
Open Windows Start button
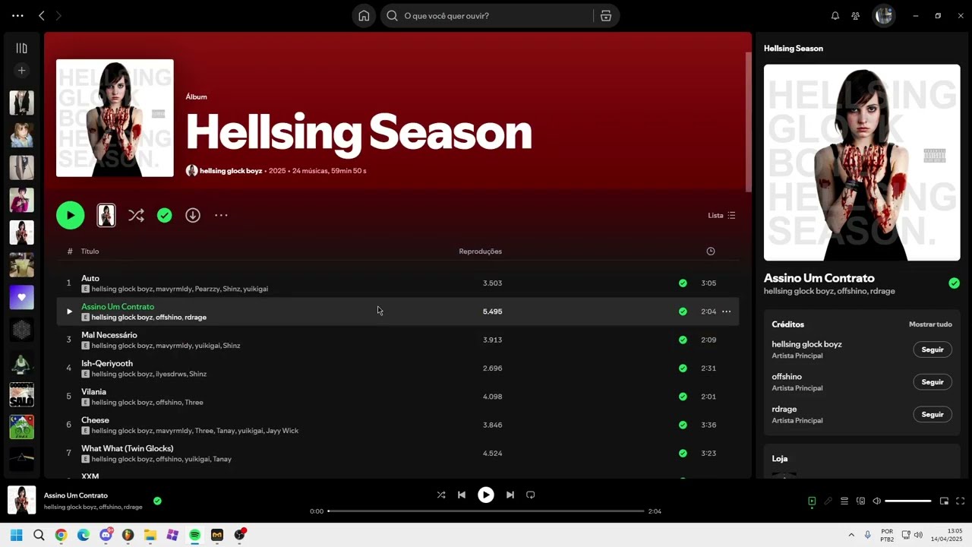pos(16,535)
